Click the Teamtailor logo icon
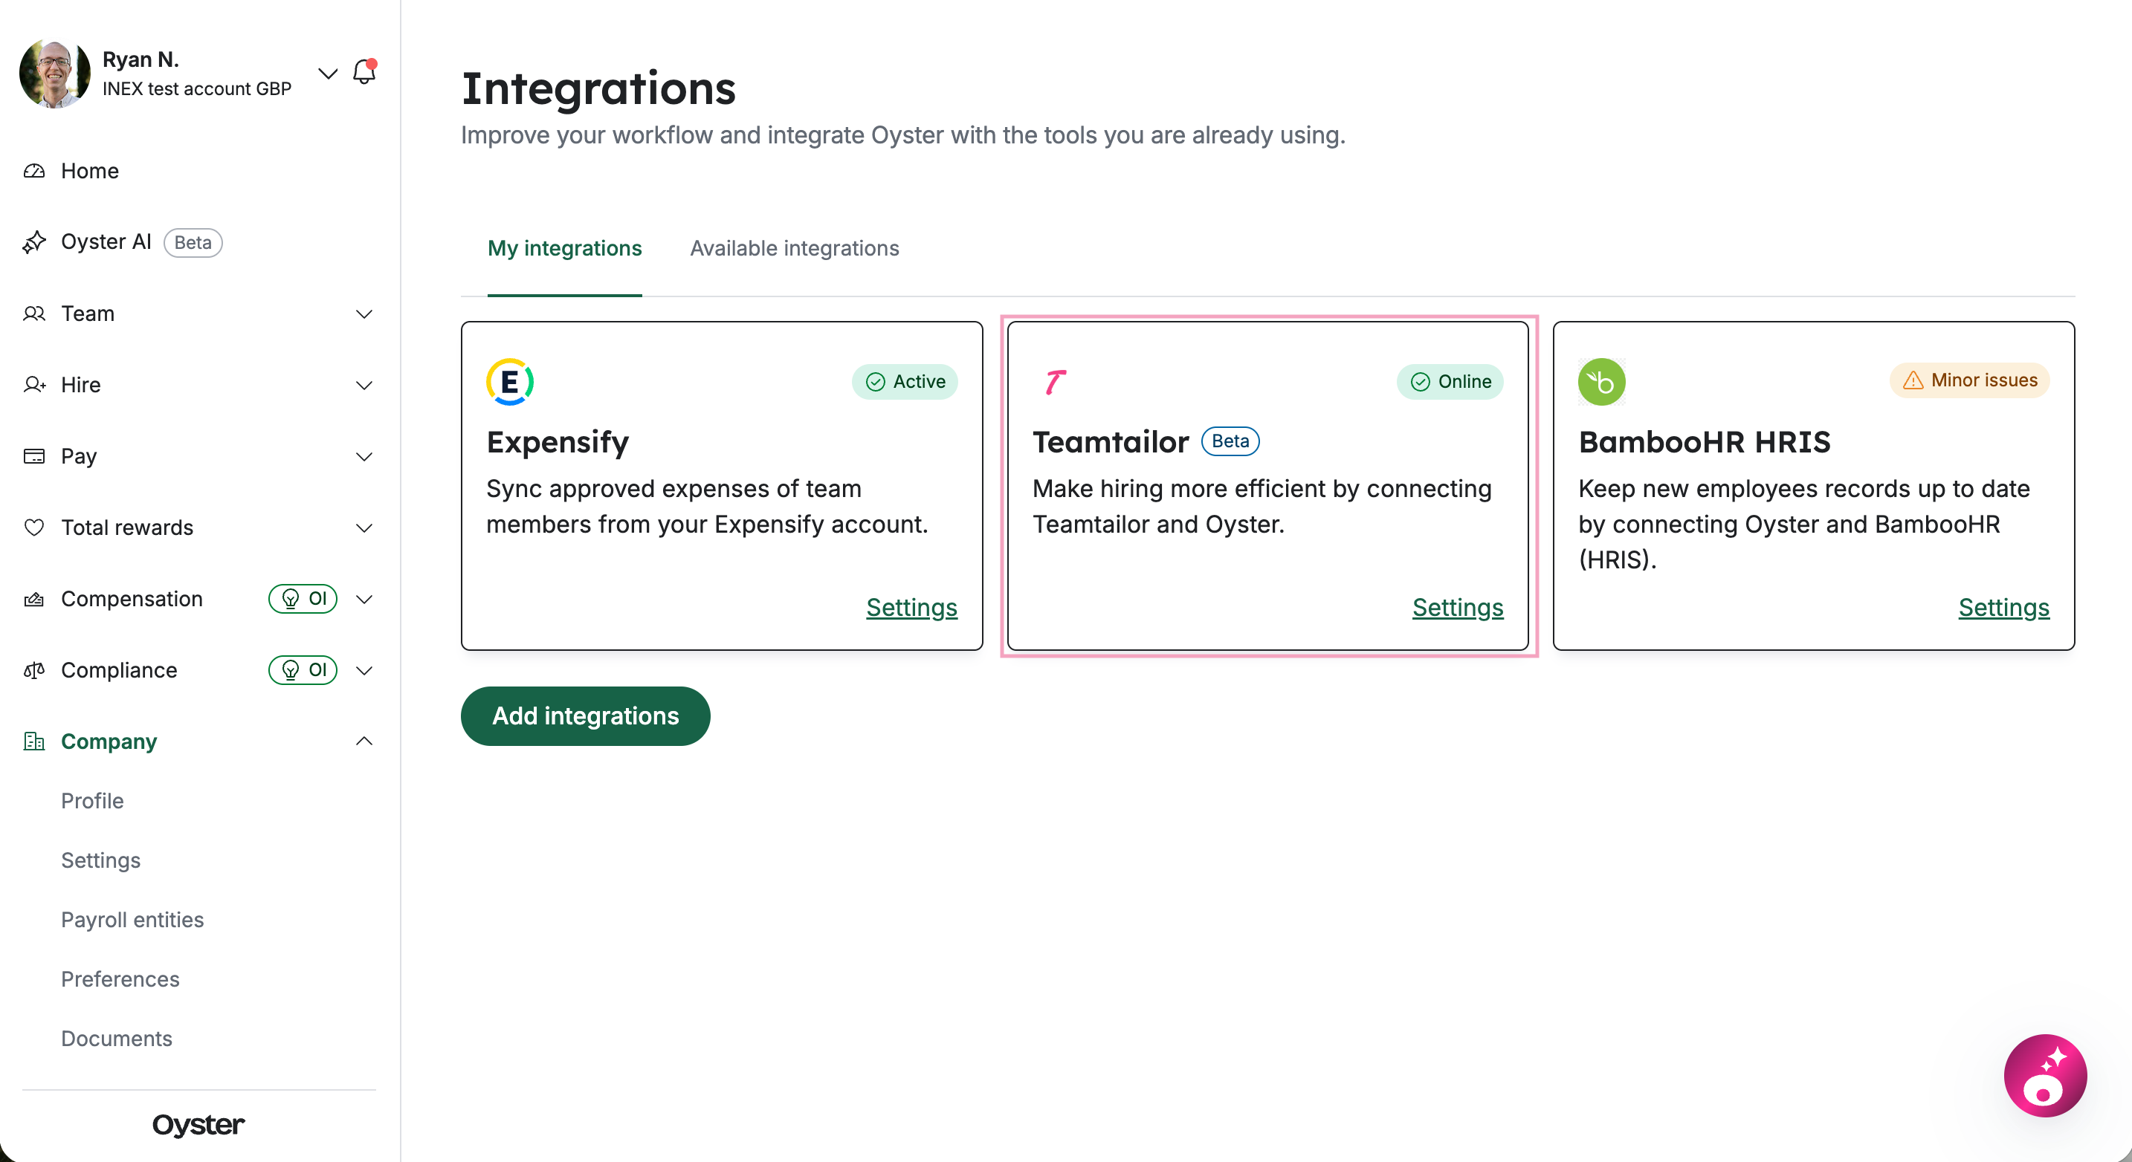Image resolution: width=2132 pixels, height=1162 pixels. tap(1056, 382)
